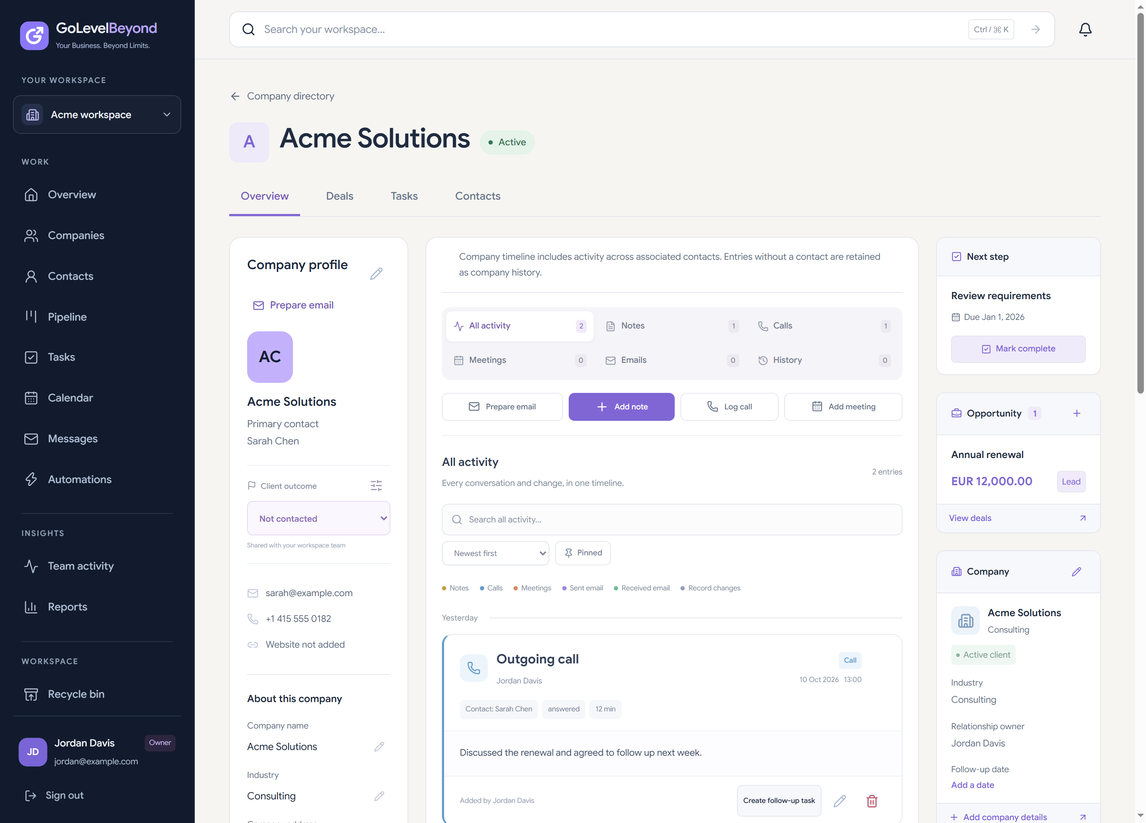
Task: Mark the next step complete
Action: pos(1018,349)
